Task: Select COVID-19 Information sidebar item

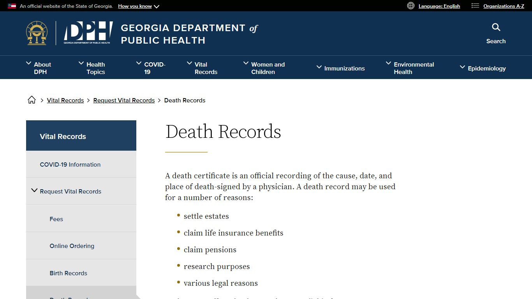Action: coord(81,164)
